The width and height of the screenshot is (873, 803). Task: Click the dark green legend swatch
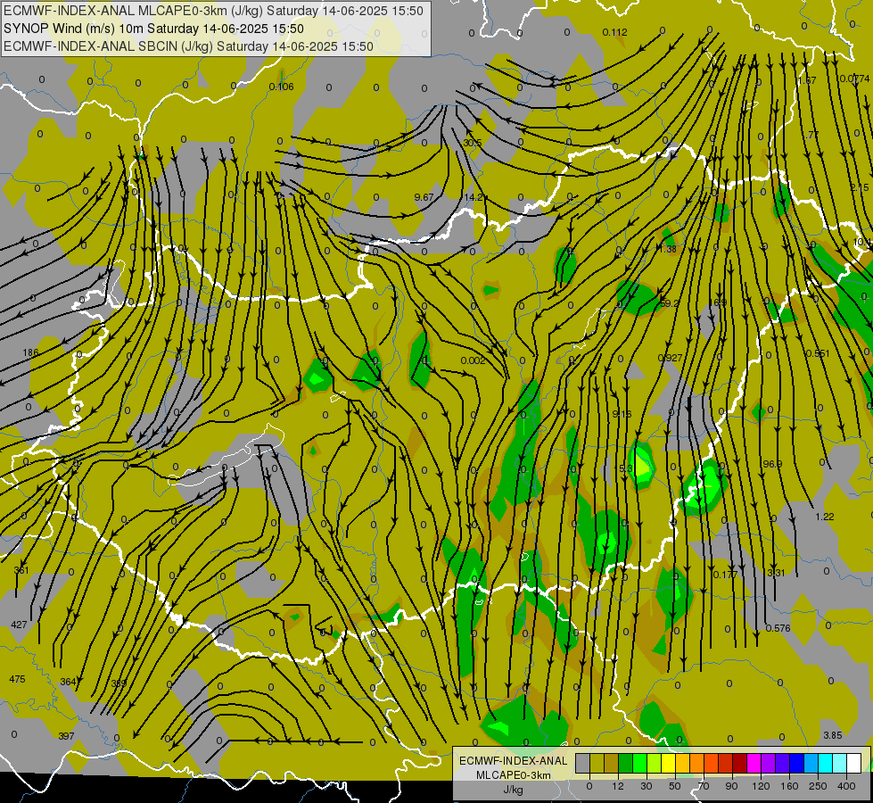click(626, 763)
